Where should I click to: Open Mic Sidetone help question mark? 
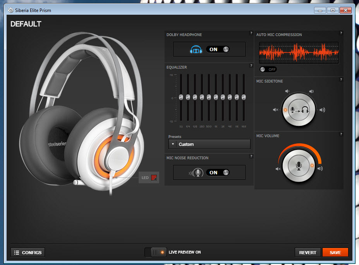(x=341, y=79)
